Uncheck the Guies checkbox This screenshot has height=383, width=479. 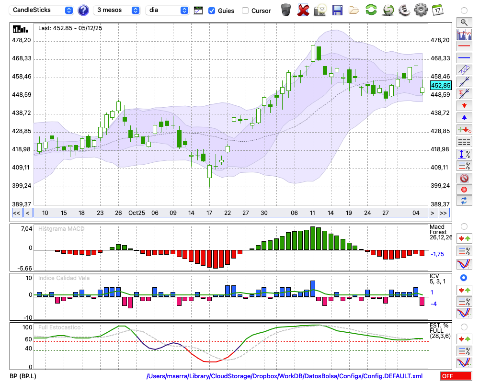coord(212,10)
